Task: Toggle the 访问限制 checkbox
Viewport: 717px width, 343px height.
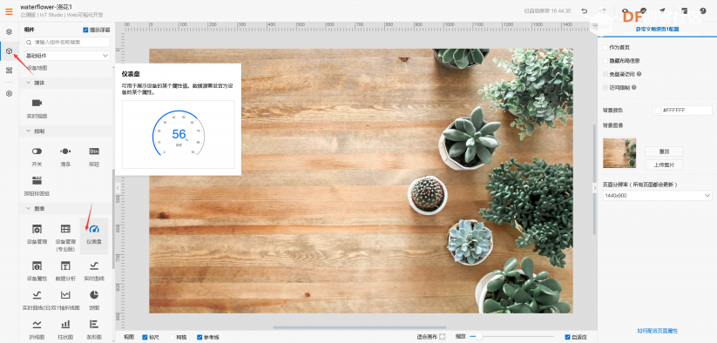Action: [605, 87]
